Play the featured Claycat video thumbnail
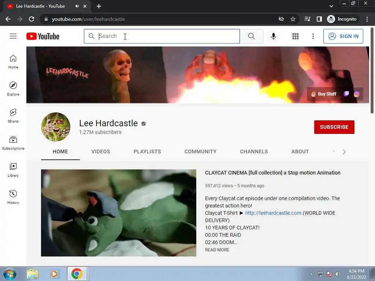 click(119, 213)
